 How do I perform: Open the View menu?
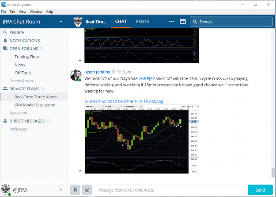(x=23, y=12)
